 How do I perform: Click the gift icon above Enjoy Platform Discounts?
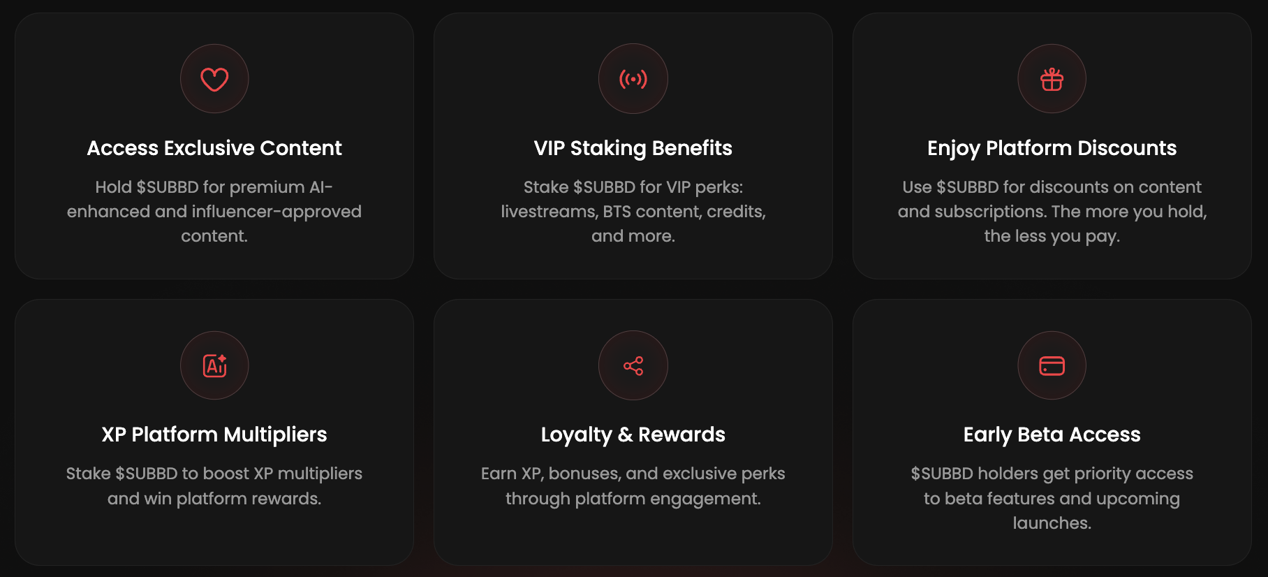tap(1052, 78)
